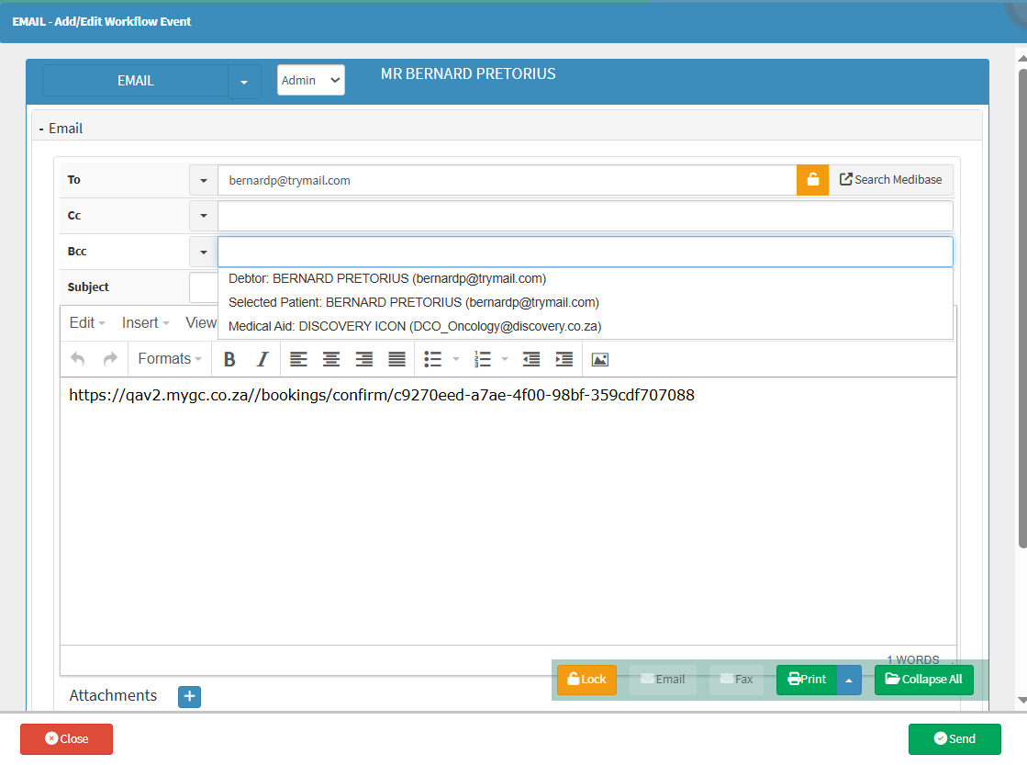Open the Formats dropdown
The height and width of the screenshot is (765, 1027).
tap(170, 359)
